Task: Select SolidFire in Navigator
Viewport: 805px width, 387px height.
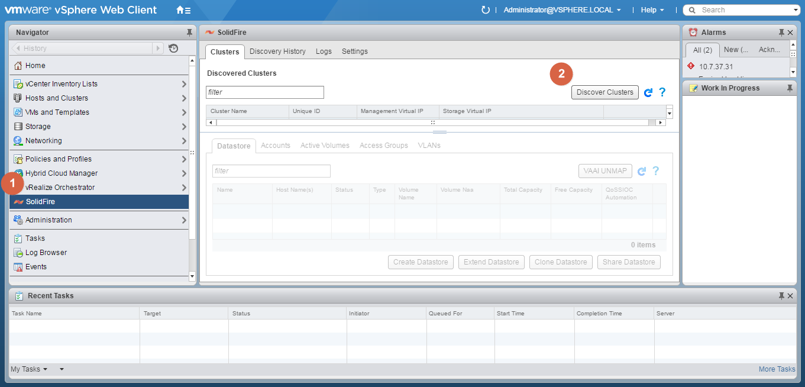Action: [99, 202]
